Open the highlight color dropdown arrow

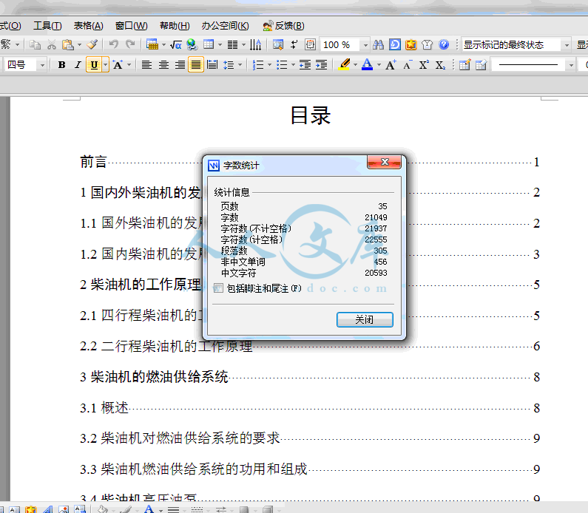(x=356, y=65)
